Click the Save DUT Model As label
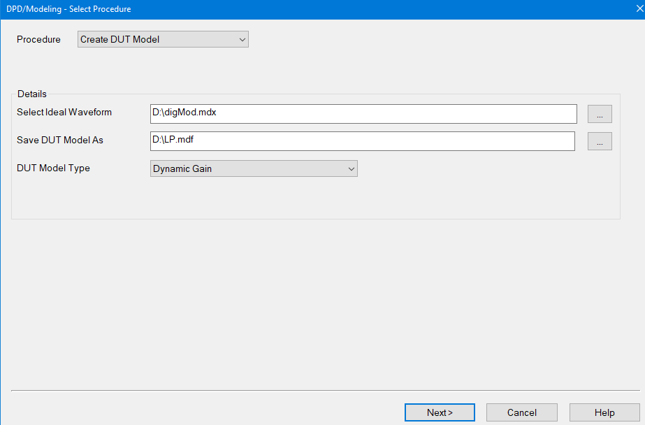Image resolution: width=645 pixels, height=425 pixels. click(x=60, y=141)
